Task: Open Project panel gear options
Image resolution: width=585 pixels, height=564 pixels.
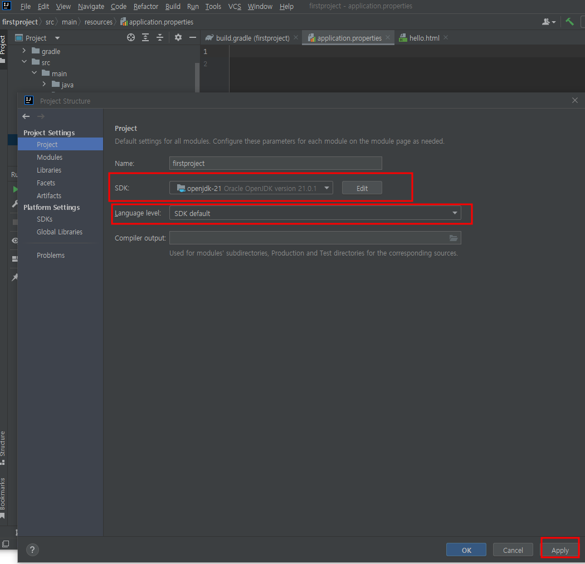Action: tap(178, 37)
